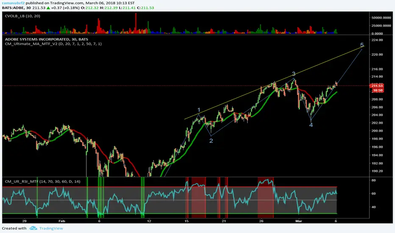Click the 15 date on time axis
395x233 pixels.
point(186,221)
